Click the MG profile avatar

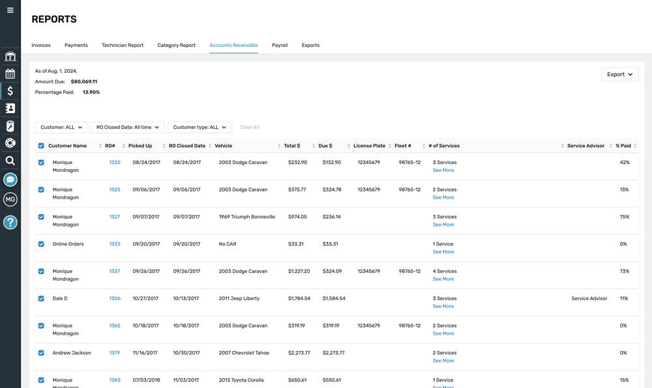10,199
